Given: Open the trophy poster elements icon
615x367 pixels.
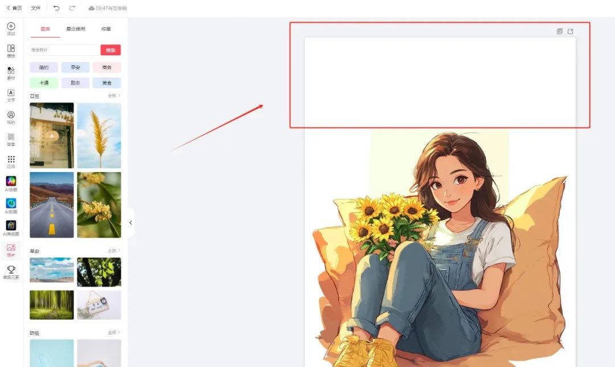Looking at the screenshot, I should coord(11,269).
